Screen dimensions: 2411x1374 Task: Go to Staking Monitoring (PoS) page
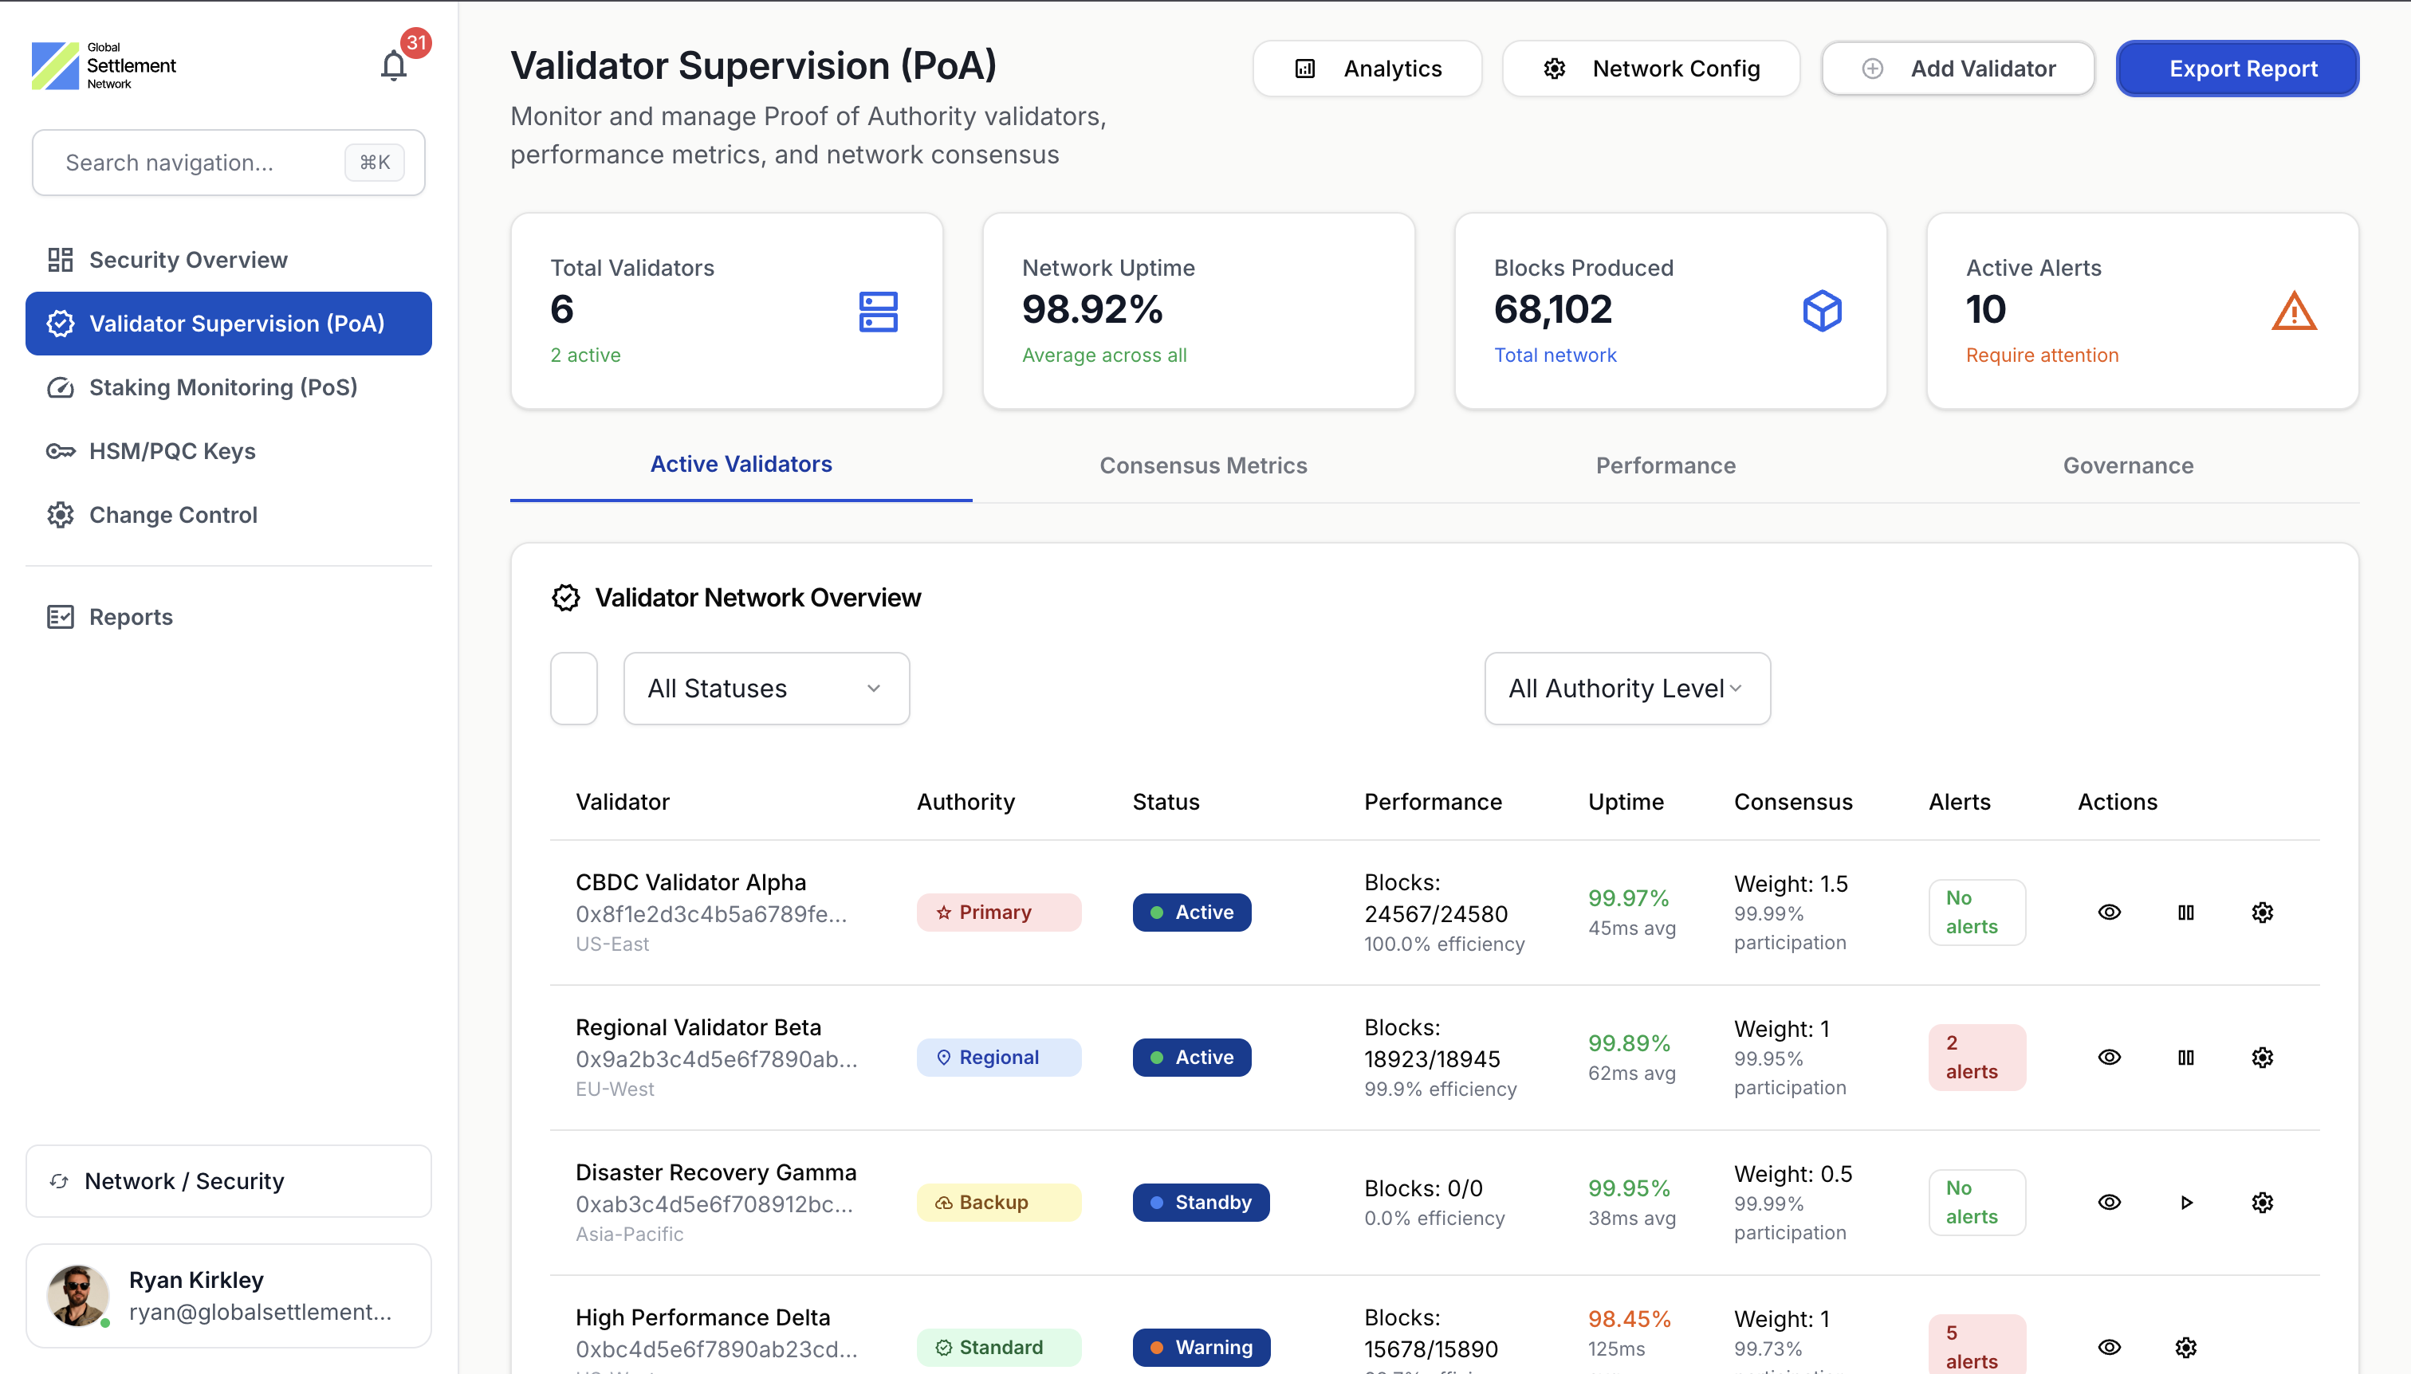point(222,387)
